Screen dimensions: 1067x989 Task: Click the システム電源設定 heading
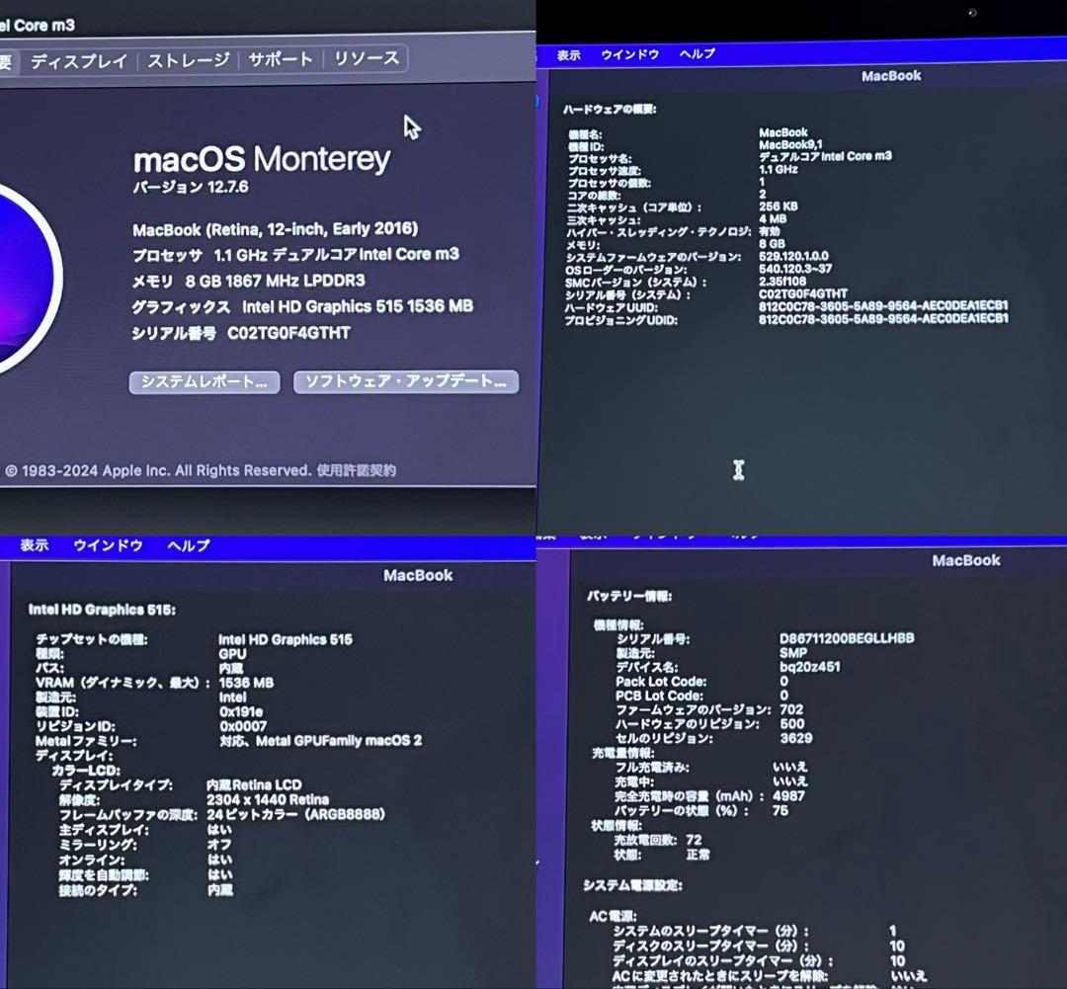click(x=632, y=885)
